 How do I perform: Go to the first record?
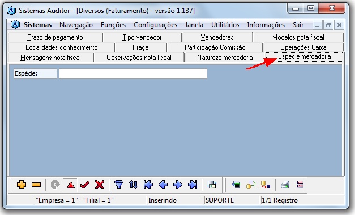coord(148,185)
